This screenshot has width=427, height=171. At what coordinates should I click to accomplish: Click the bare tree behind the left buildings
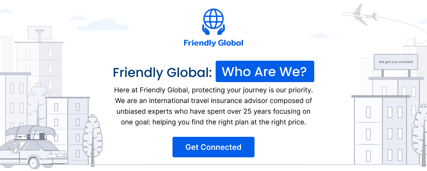[x=38, y=103]
